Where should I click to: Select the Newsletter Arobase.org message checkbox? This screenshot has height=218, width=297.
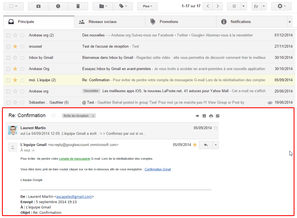[x=8, y=91]
